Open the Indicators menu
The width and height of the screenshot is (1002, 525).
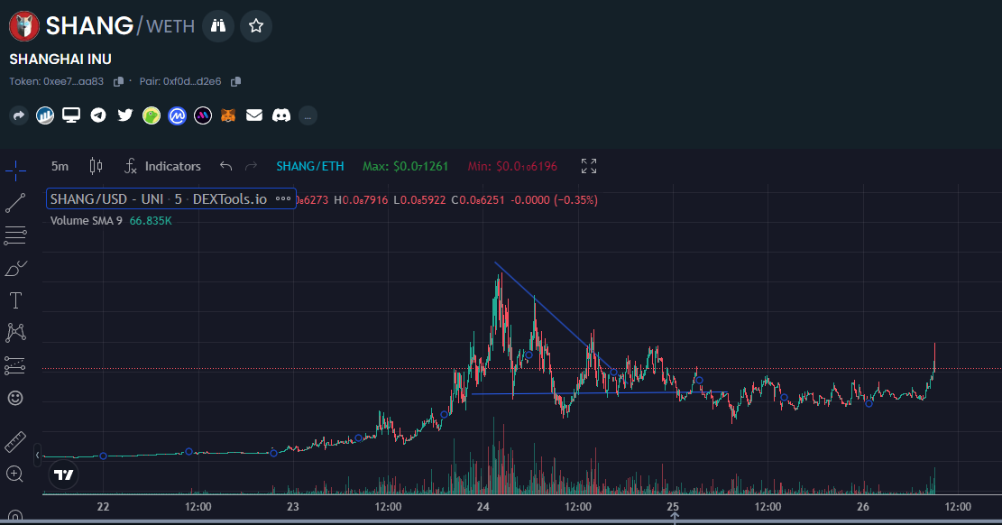click(162, 166)
